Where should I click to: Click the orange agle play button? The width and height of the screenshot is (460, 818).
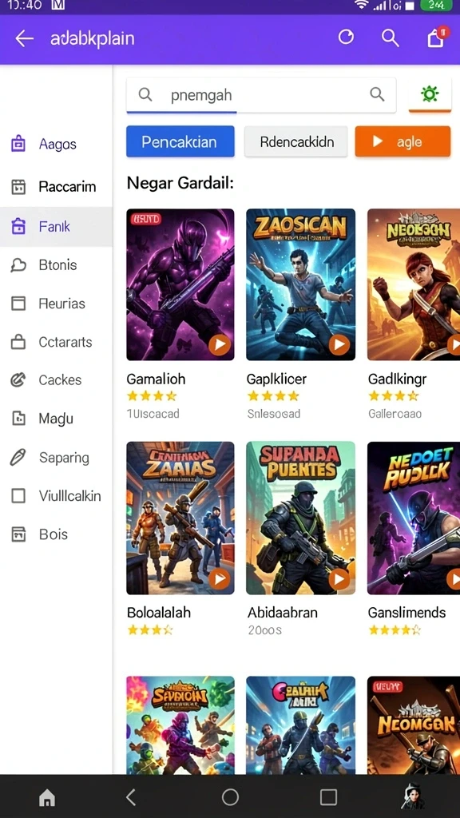(x=402, y=141)
